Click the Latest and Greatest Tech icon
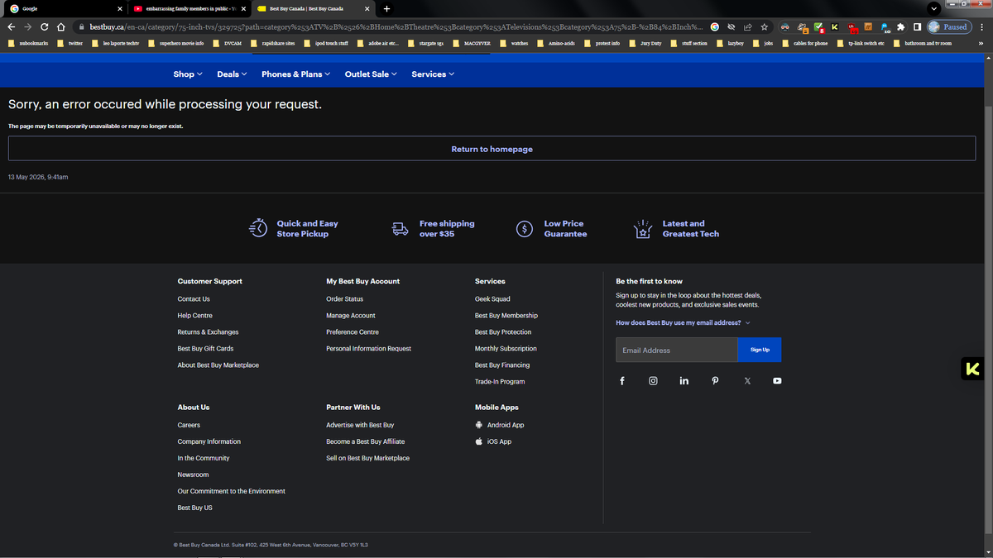 click(x=643, y=229)
